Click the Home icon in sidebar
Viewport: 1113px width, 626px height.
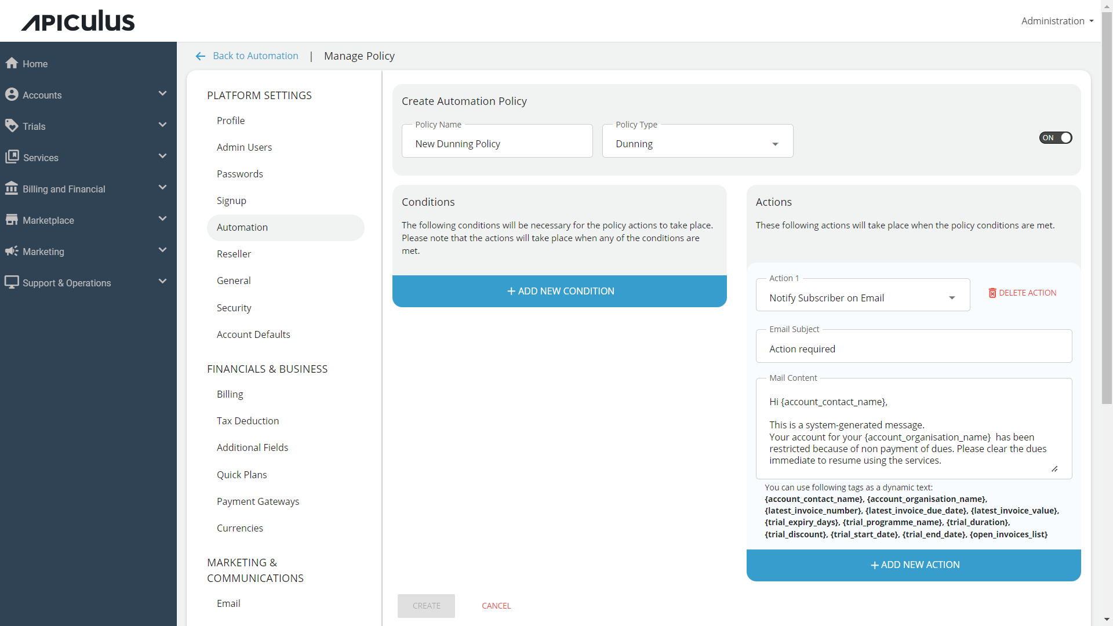point(12,63)
